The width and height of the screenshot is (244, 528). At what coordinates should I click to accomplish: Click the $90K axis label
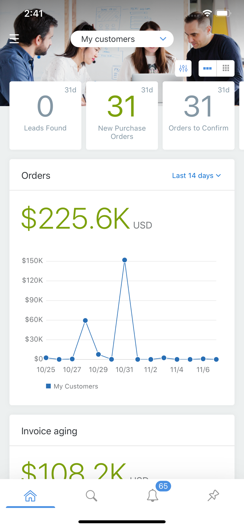(x=34, y=300)
